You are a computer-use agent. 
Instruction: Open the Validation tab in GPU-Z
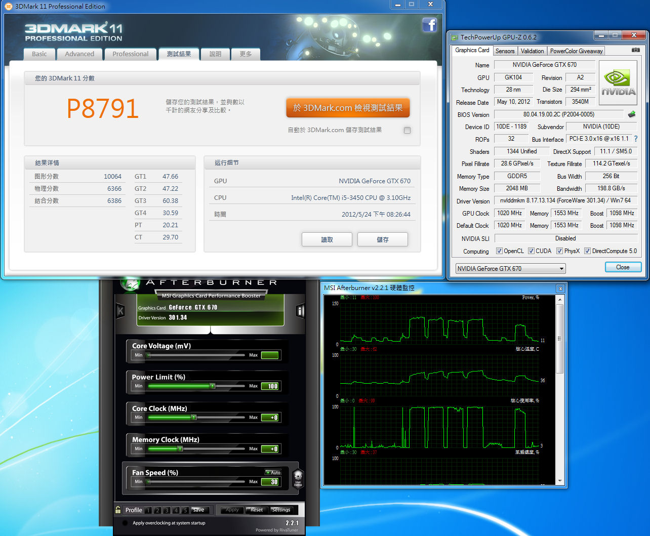532,51
